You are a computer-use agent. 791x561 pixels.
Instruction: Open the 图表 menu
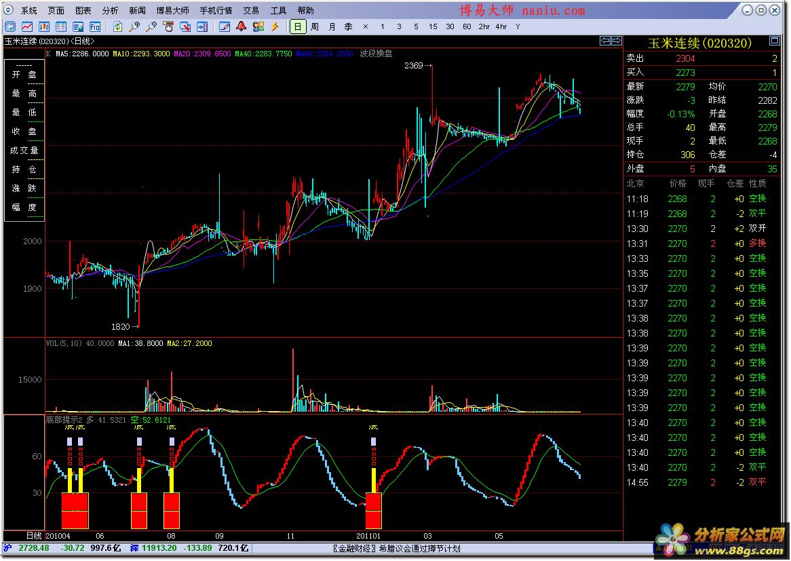tap(83, 11)
